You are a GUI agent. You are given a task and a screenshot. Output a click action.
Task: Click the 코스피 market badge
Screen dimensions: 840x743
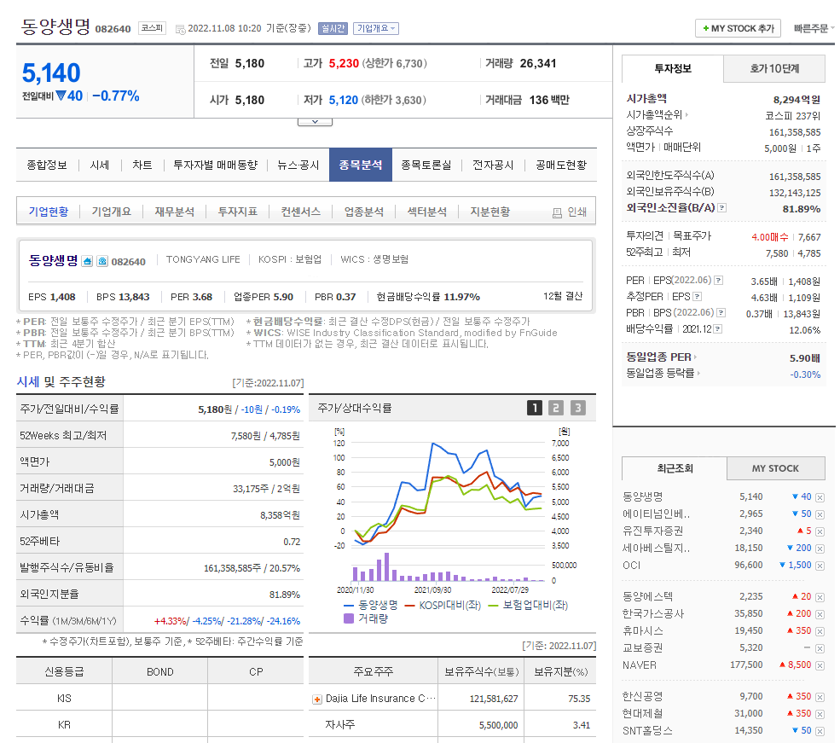coord(152,28)
